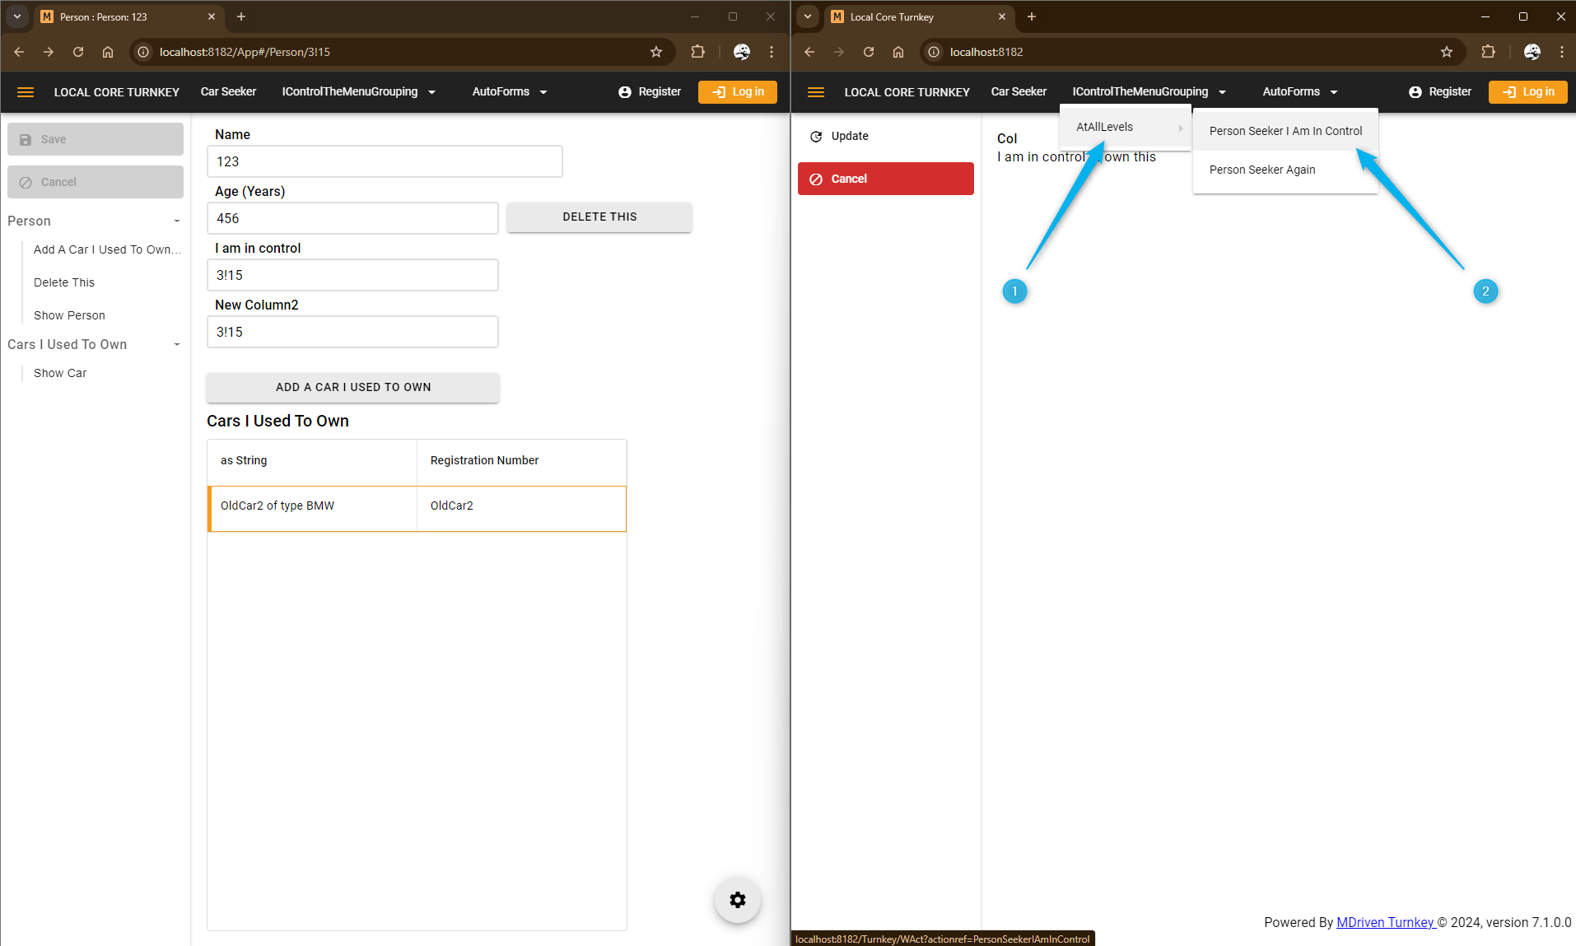Open the MDriven Turnkey link
1576x946 pixels.
tap(1385, 922)
